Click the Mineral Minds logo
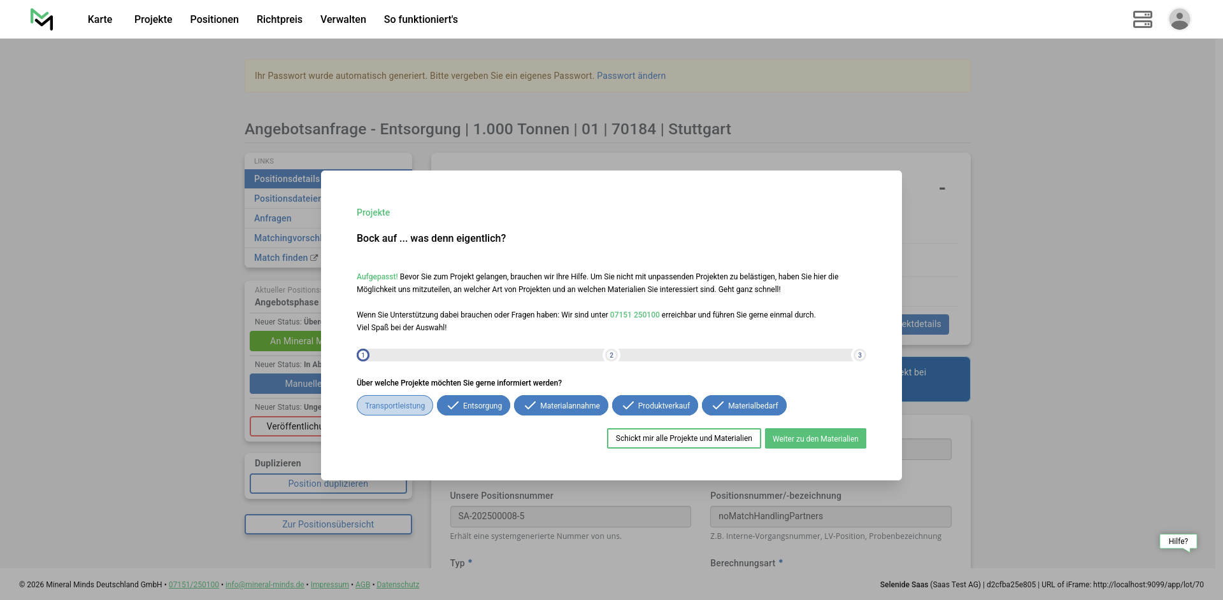 [x=42, y=19]
